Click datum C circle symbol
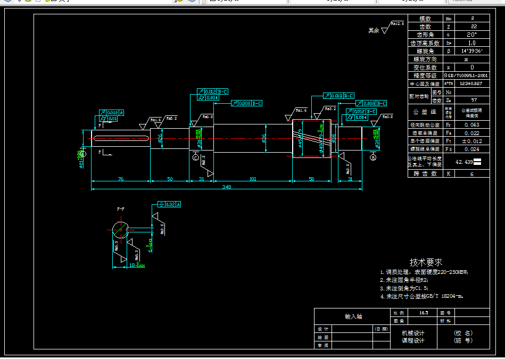 click(195, 157)
